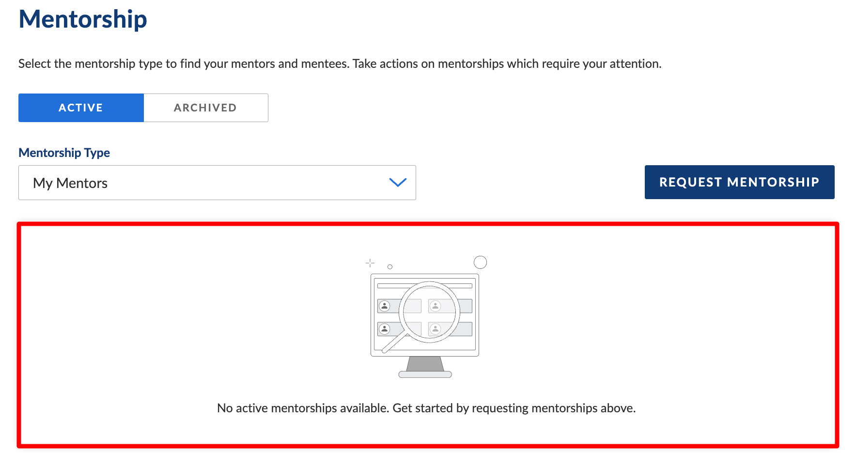Click the mentorship instructions description text

coord(340,64)
